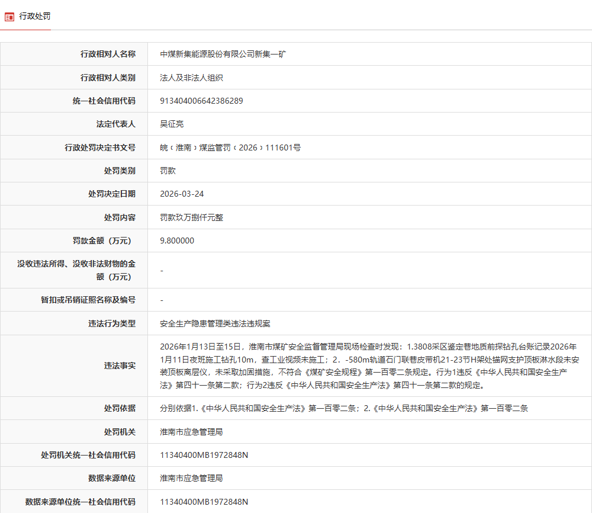This screenshot has width=592, height=513.
Task: Select the 法人及非法人组织 category value
Action: point(184,77)
